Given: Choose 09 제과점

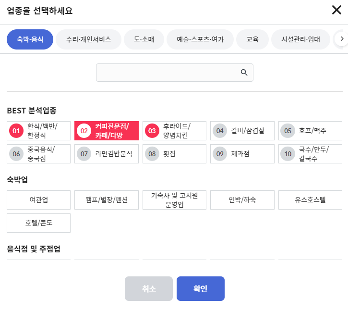Looking at the screenshot, I should [x=242, y=154].
